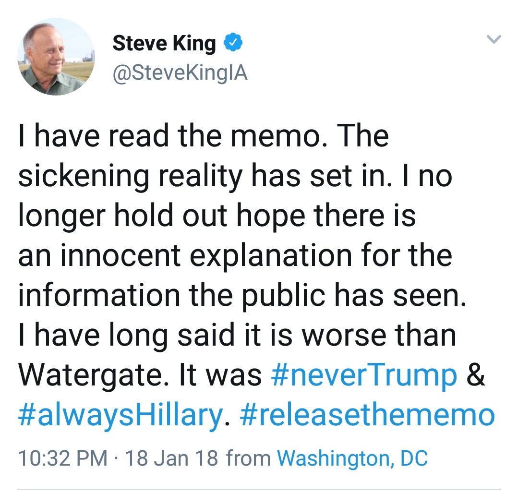
Task: Click the 18 Jan 18 date
Action: 172,458
